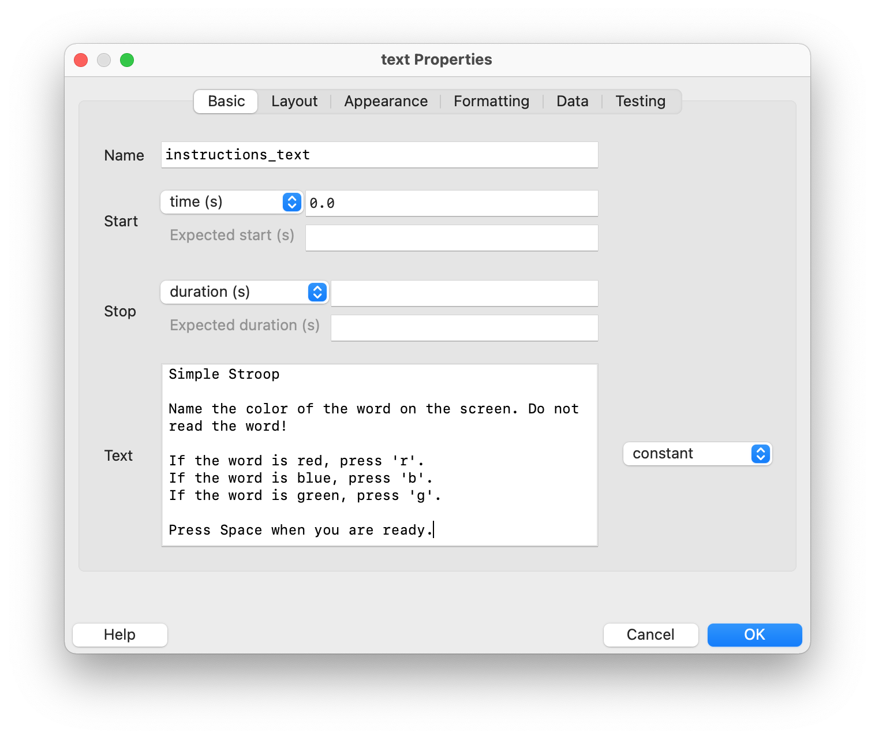Screen dimensions: 875x739
Task: Open the Stop 'duration (s)' dropdown
Action: [244, 292]
